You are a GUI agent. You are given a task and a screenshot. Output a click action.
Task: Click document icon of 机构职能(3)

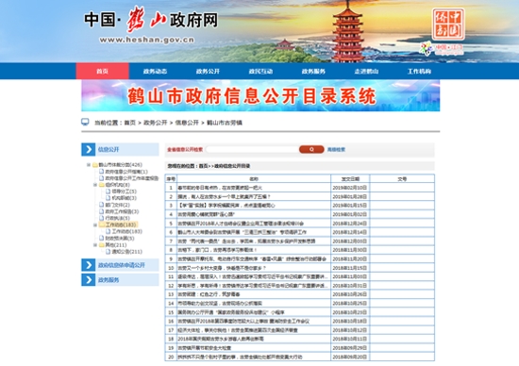(x=109, y=198)
